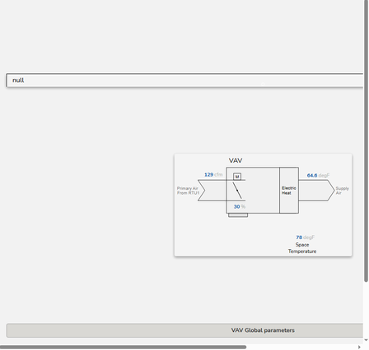Image resolution: width=369 pixels, height=350 pixels.
Task: Click the horizontal scrollbar right arrow
Action: (x=359, y=347)
